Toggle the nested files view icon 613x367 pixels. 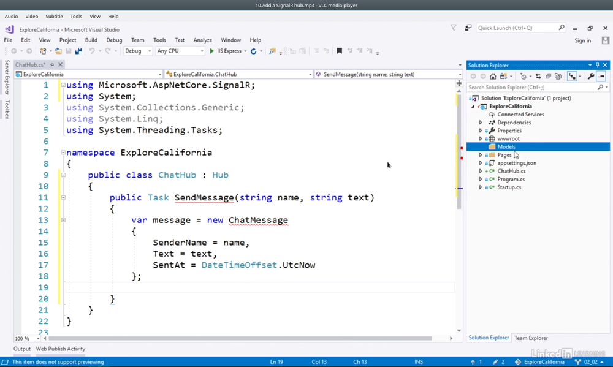point(572,76)
